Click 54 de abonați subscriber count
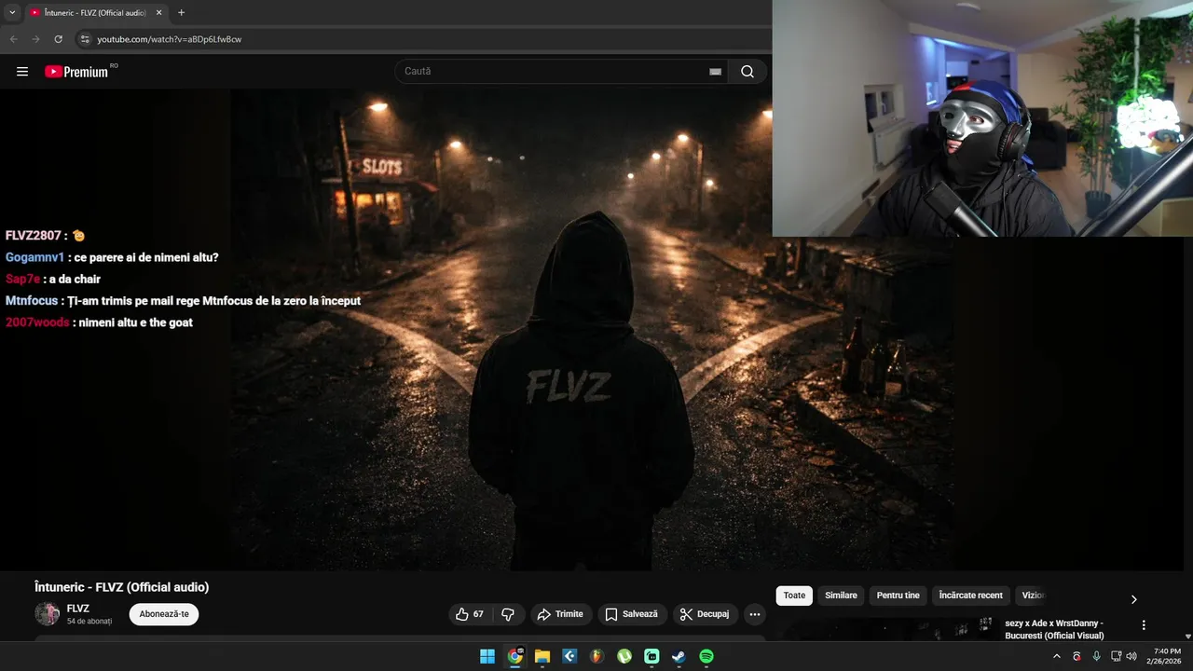This screenshot has height=671, width=1193. tap(89, 621)
